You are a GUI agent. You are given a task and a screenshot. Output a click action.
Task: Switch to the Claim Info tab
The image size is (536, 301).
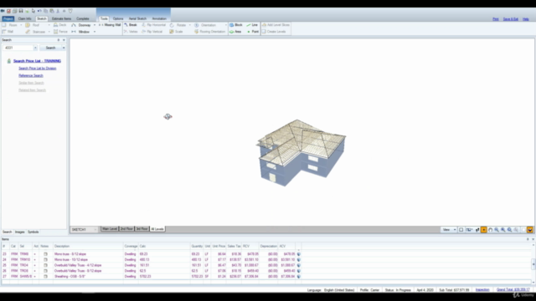pyautogui.click(x=24, y=18)
